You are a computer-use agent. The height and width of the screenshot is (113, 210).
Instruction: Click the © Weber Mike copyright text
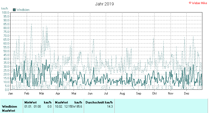click(198, 3)
